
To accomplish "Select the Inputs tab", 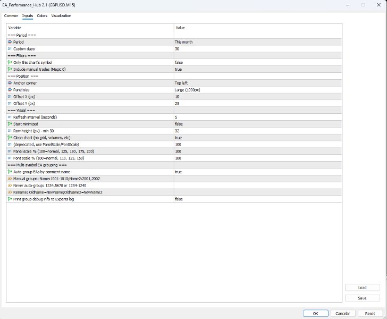I will 28,15.
